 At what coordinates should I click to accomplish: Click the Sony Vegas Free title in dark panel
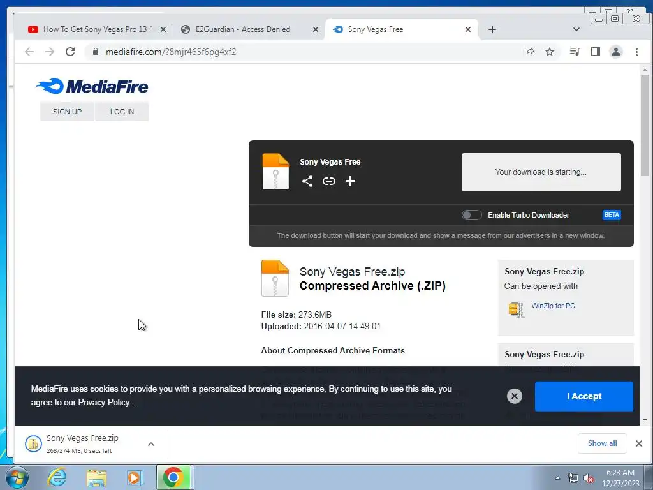point(330,161)
